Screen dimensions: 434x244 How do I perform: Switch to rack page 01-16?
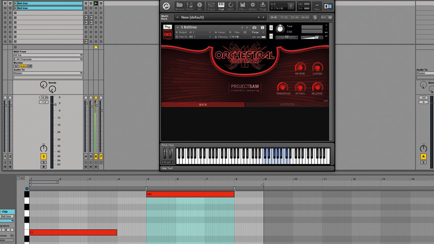click(274, 17)
